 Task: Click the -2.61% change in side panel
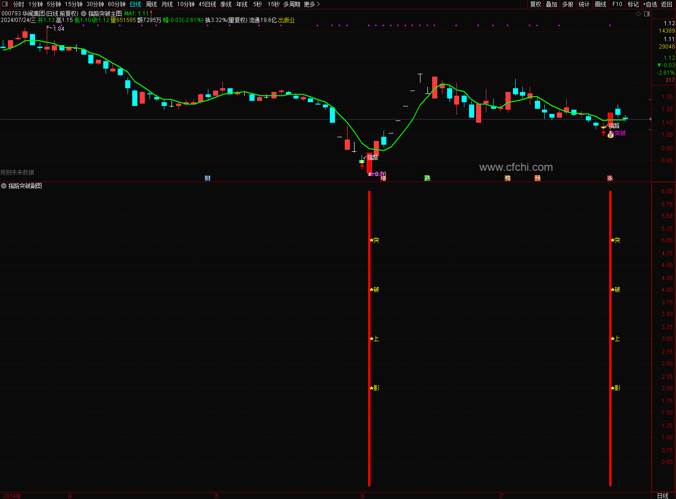[x=666, y=73]
